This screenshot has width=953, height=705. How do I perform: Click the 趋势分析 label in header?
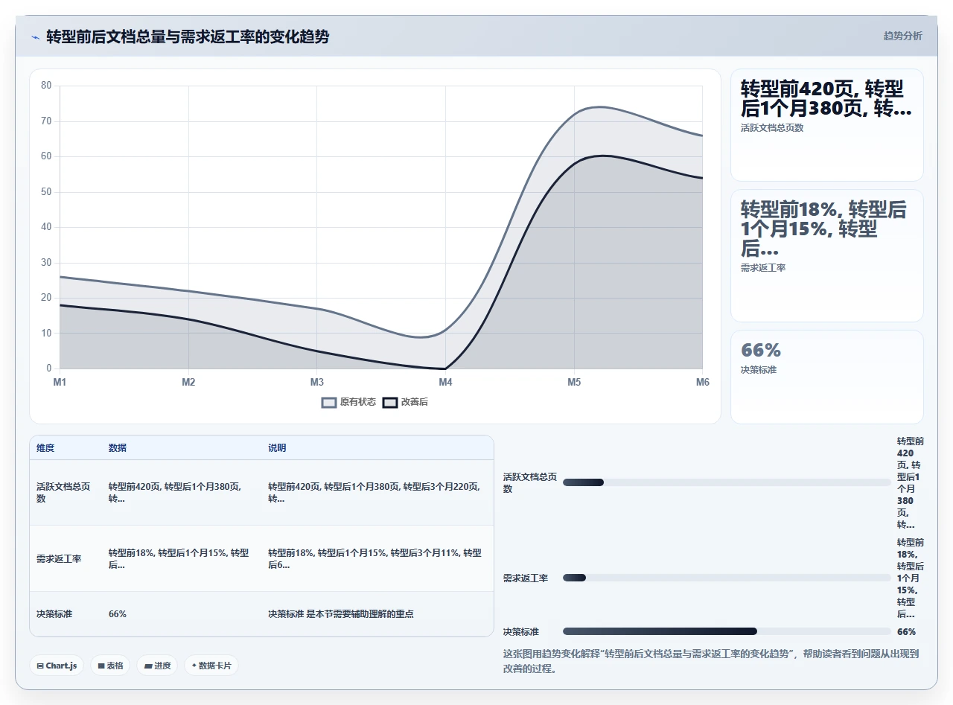[x=902, y=36]
